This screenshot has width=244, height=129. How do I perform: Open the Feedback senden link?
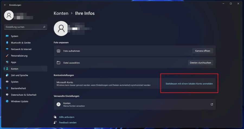point(68,122)
